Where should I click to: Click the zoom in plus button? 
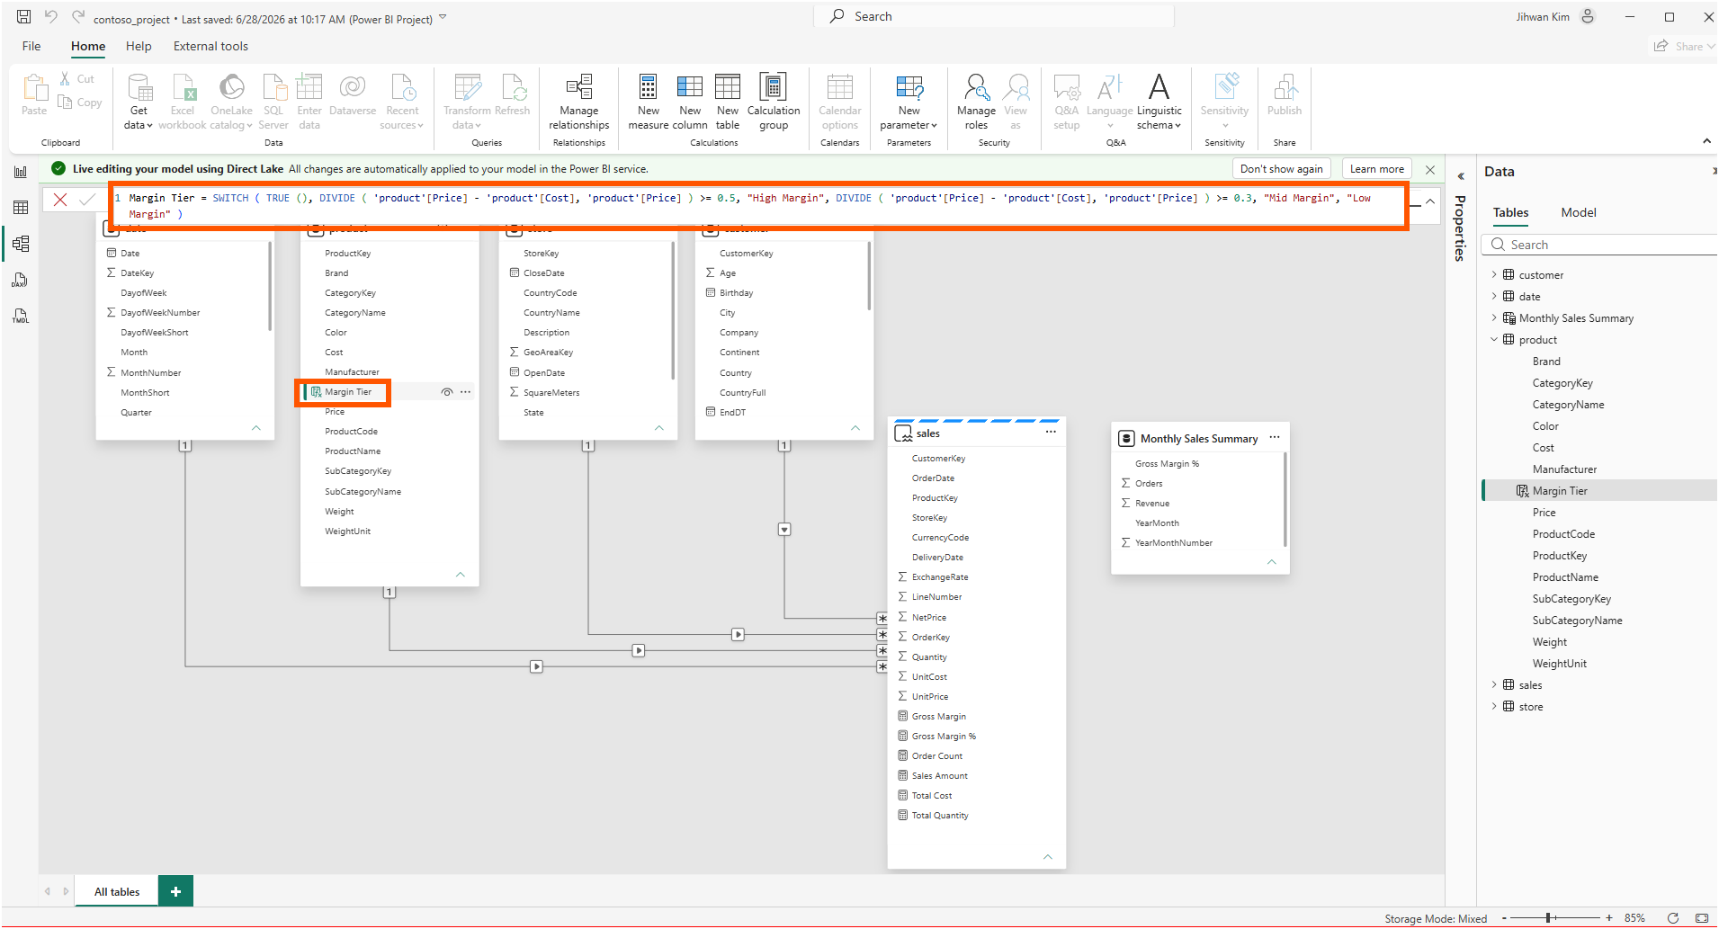[1609, 918]
